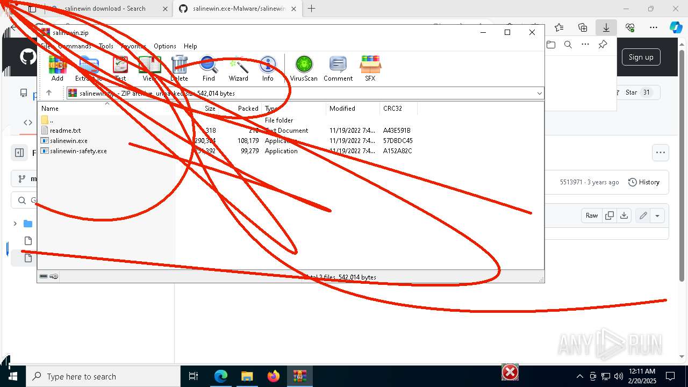Viewport: 688px width, 387px height.
Task: Open the notifications center icon
Action: tap(670, 376)
